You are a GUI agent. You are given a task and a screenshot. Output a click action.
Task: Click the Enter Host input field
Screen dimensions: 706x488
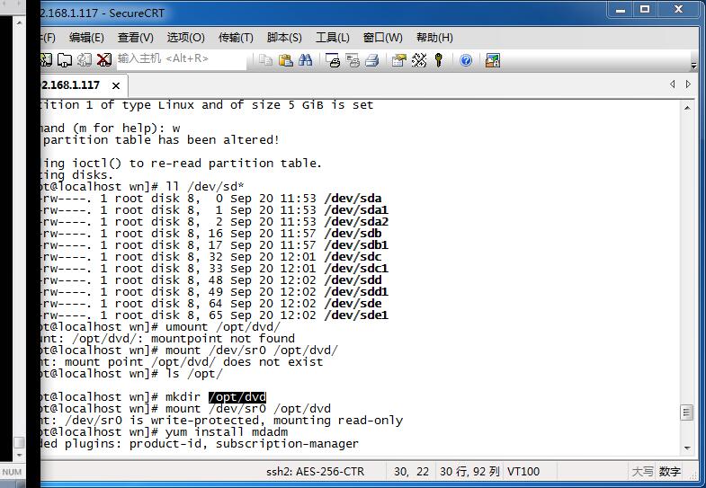182,60
